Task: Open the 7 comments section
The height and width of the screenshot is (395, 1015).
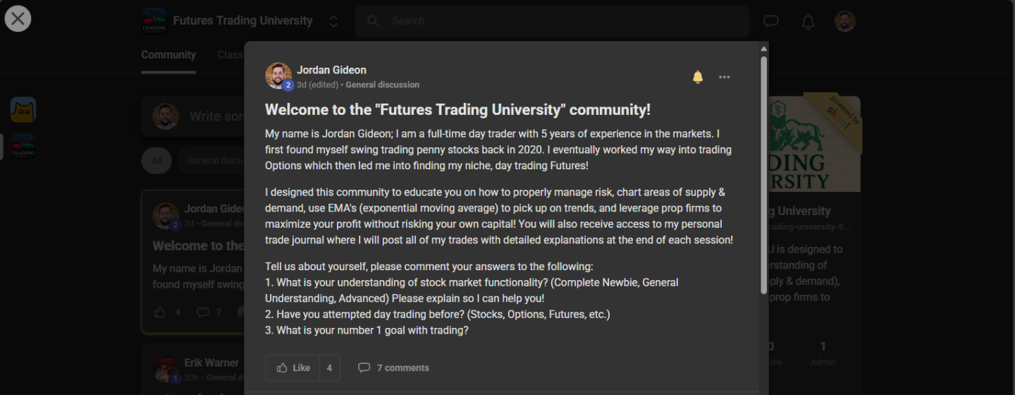Action: click(393, 367)
